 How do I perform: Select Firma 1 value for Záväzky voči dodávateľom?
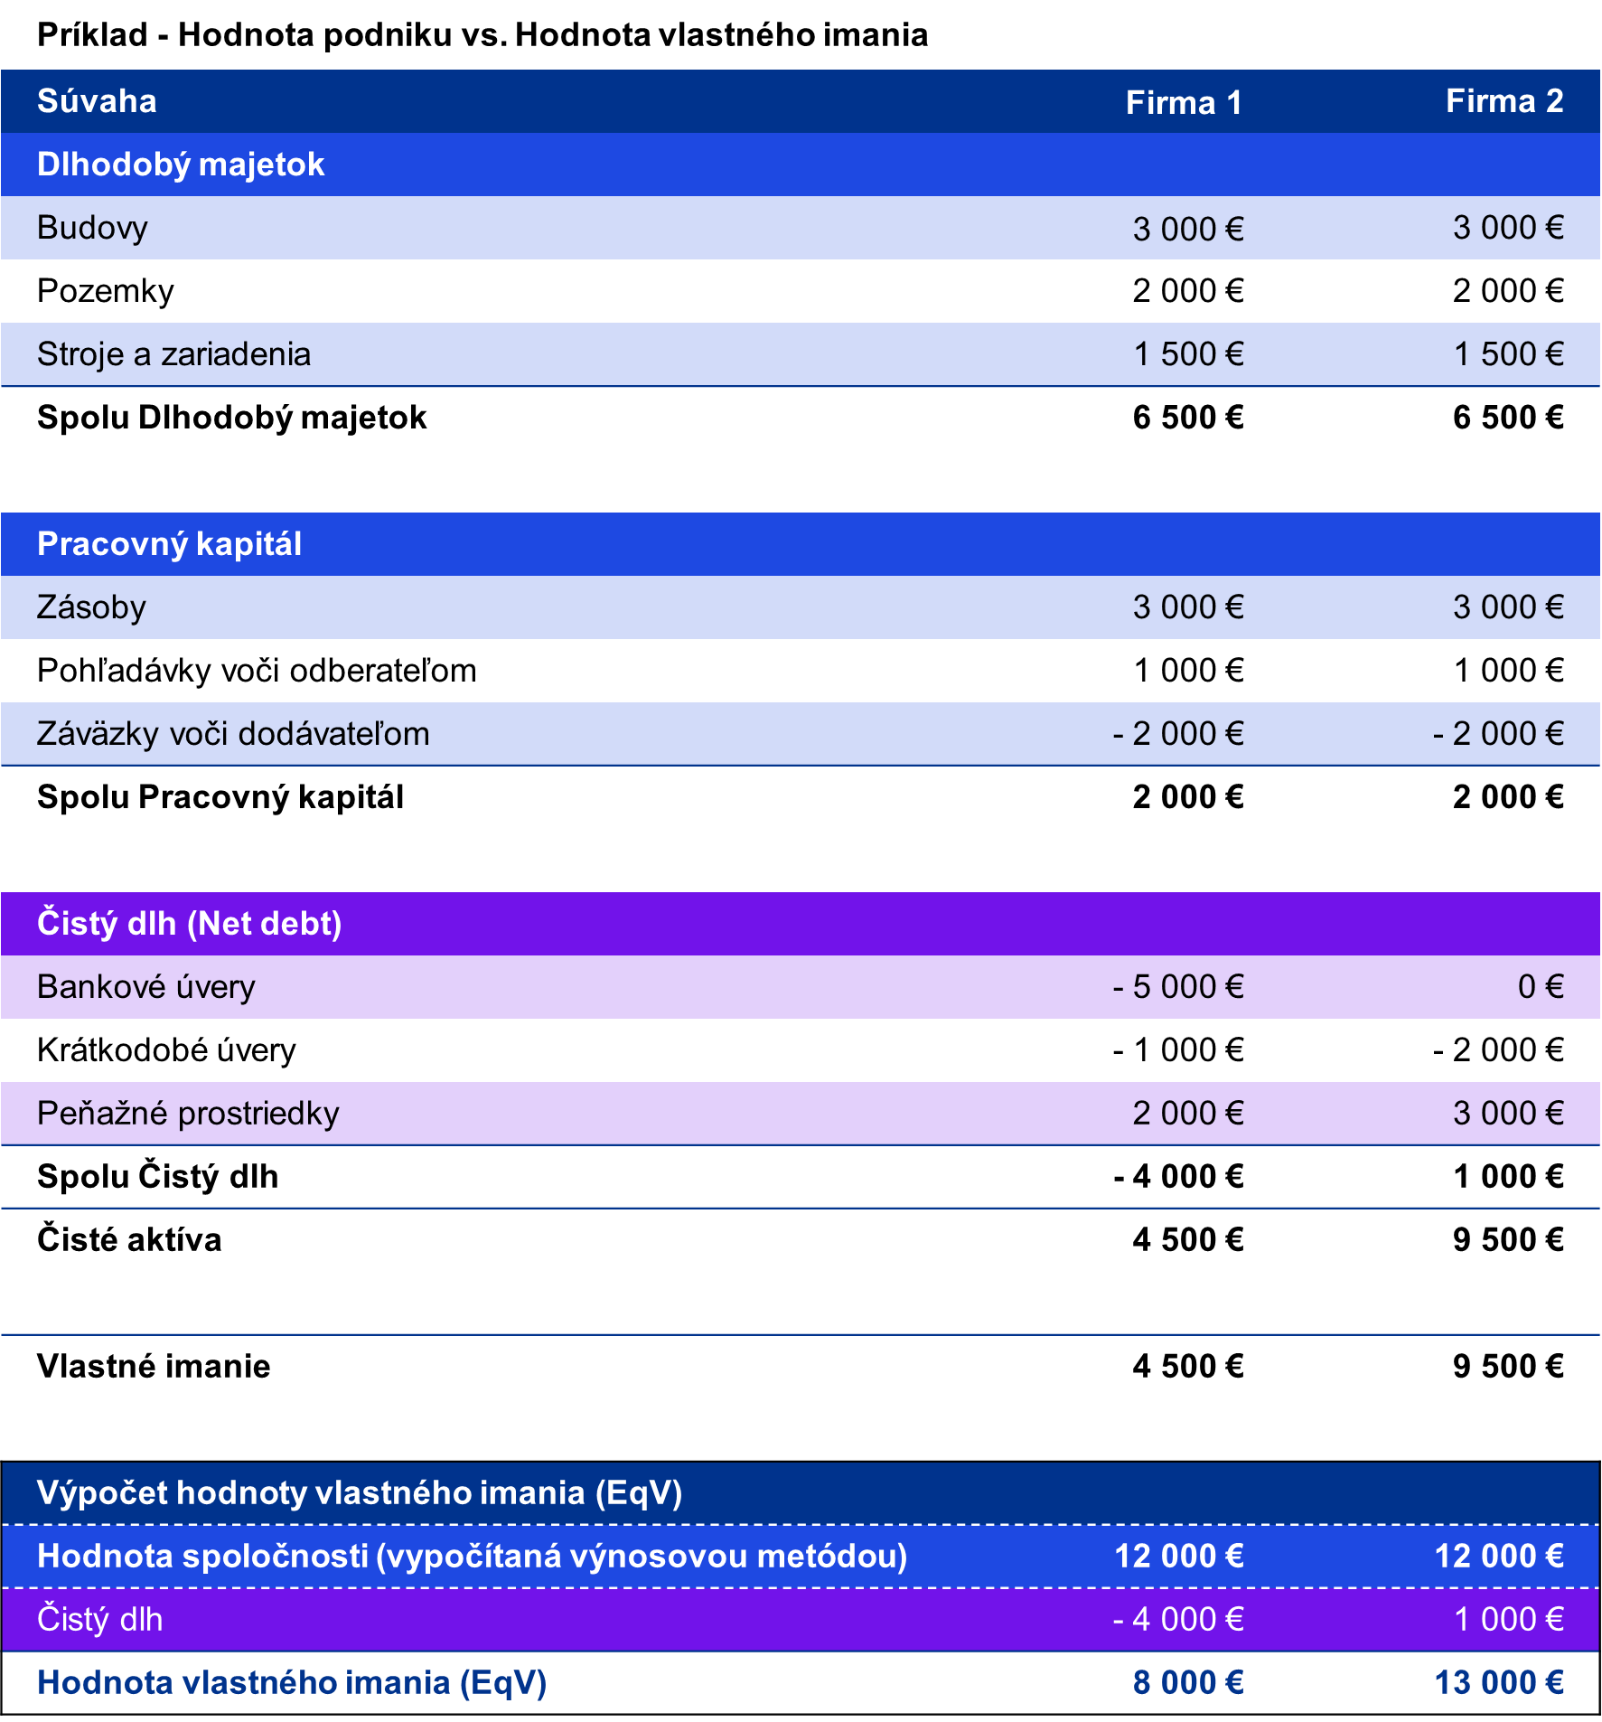(1177, 734)
